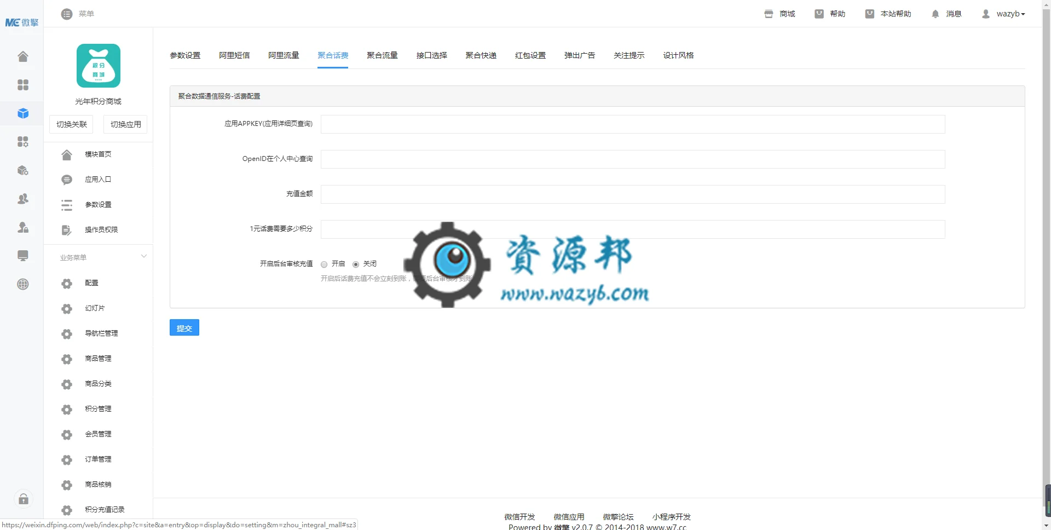1051x530 pixels.
Task: Click the 提交 submit button
Action: [184, 327]
